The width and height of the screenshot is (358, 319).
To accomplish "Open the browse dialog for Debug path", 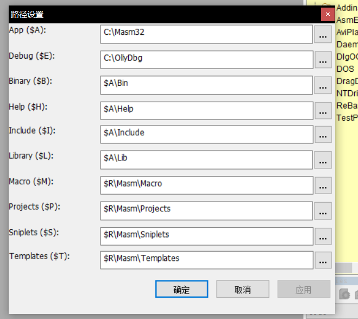I will point(323,60).
